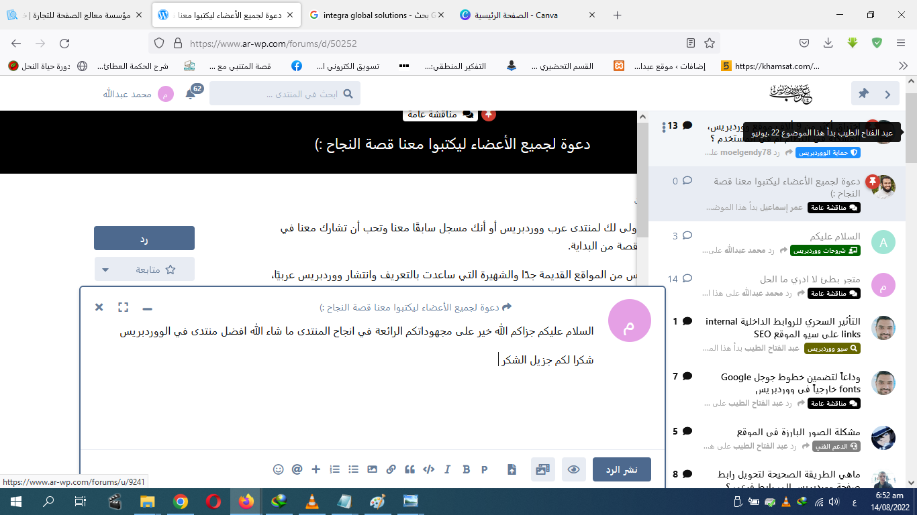The height and width of the screenshot is (515, 917).
Task: Open محمد عبدالله user profile menu
Action: pyautogui.click(x=138, y=94)
